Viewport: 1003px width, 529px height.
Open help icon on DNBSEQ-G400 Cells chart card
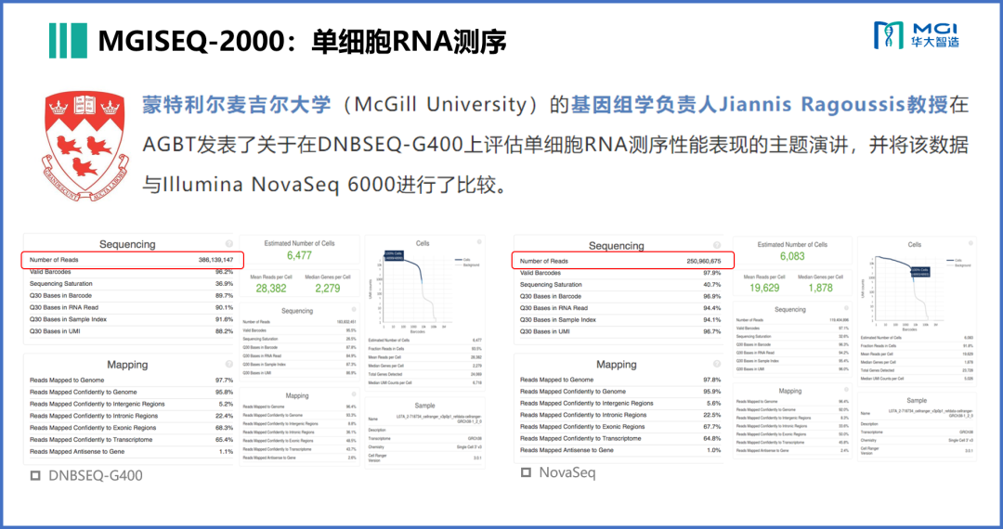(x=479, y=242)
